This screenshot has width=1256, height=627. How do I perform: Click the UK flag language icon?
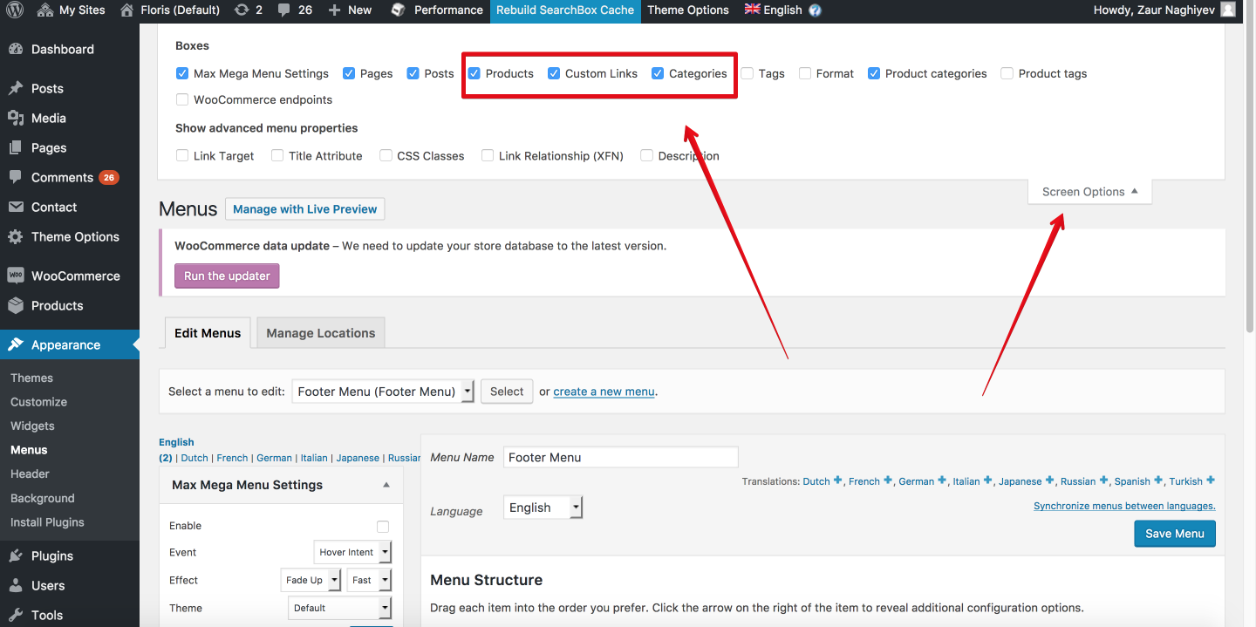click(x=752, y=10)
